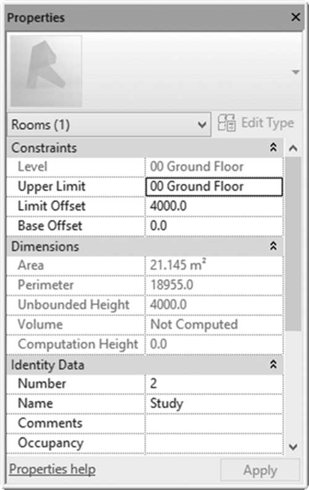309x490 pixels.
Task: Click the Edit Type icon
Action: [227, 123]
